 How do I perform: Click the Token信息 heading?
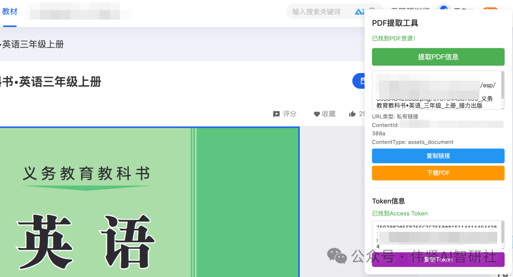[x=389, y=201]
